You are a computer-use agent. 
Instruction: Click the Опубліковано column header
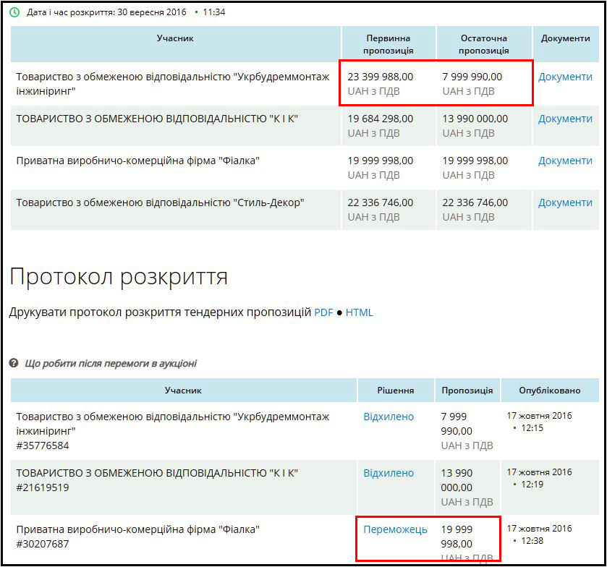tap(550, 390)
